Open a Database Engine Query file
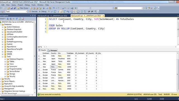 point(31,8)
